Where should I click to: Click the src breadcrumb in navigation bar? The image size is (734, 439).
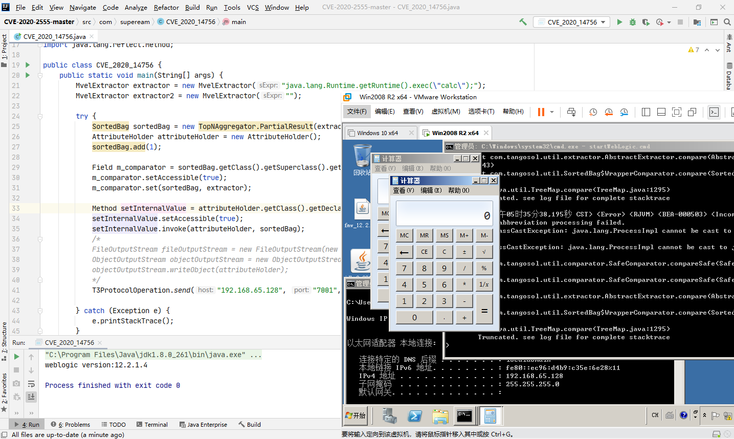(x=87, y=22)
